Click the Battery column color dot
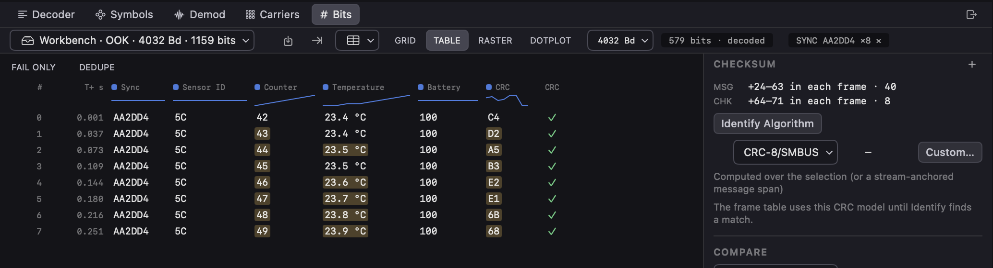The height and width of the screenshot is (268, 993). 421,87
